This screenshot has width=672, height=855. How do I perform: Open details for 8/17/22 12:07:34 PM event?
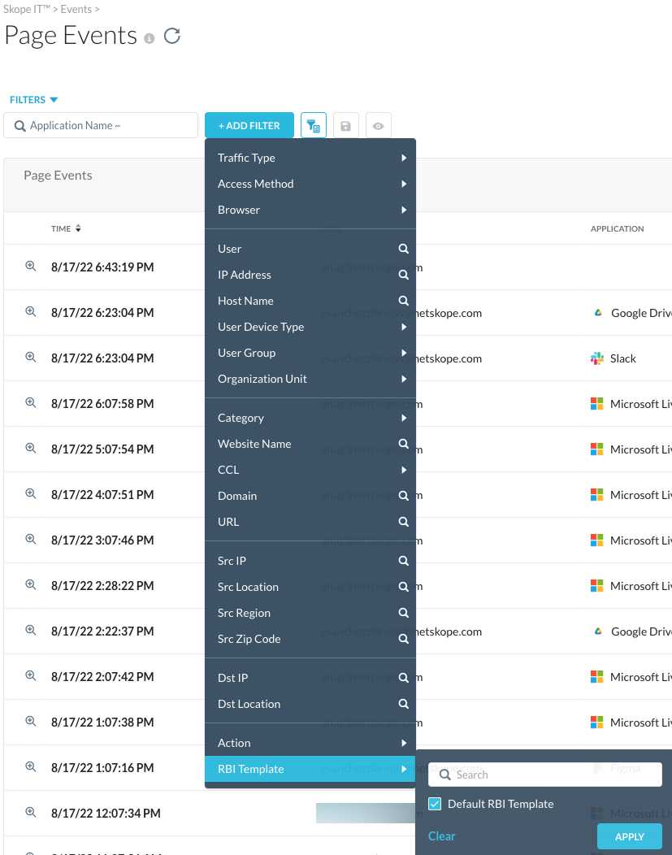point(31,812)
